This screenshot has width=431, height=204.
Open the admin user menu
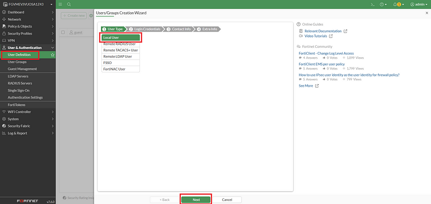[x=419, y=4]
